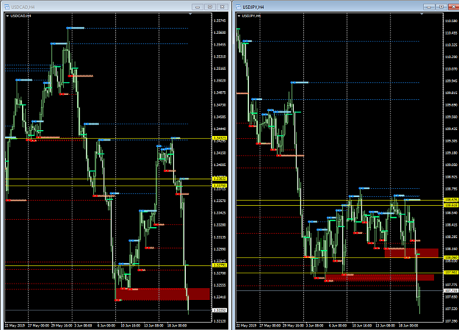Image resolution: width=459 pixels, height=330 pixels.
Task: Click the chart shift triangle in USDJPY chart
Action: click(422, 14)
